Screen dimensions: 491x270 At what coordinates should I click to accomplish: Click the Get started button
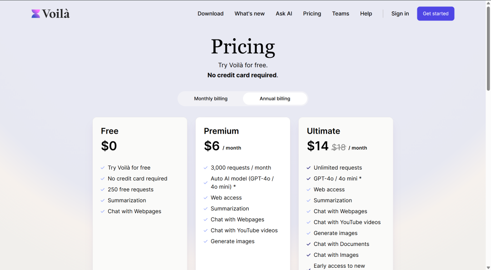[436, 14]
